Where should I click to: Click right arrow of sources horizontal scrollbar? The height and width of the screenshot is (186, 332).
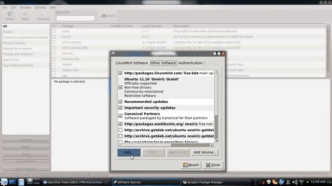tap(212, 145)
